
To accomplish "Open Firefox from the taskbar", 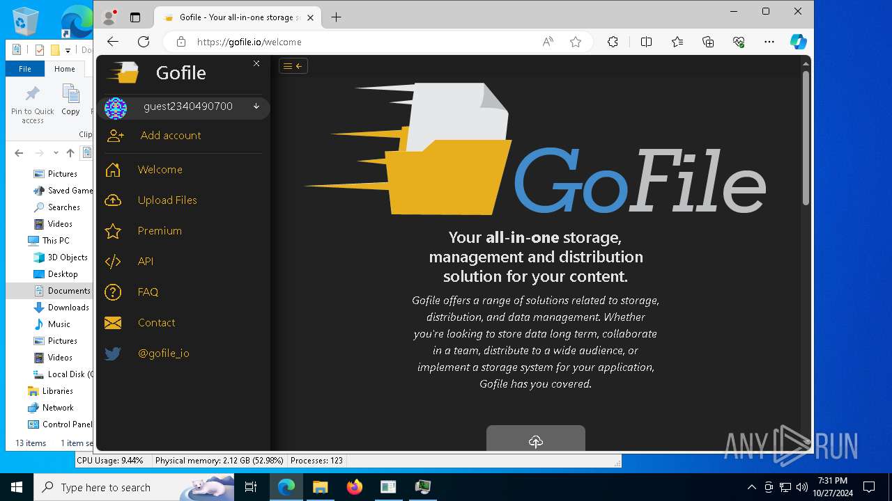I will click(x=355, y=487).
